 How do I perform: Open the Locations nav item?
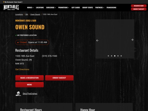40,7
